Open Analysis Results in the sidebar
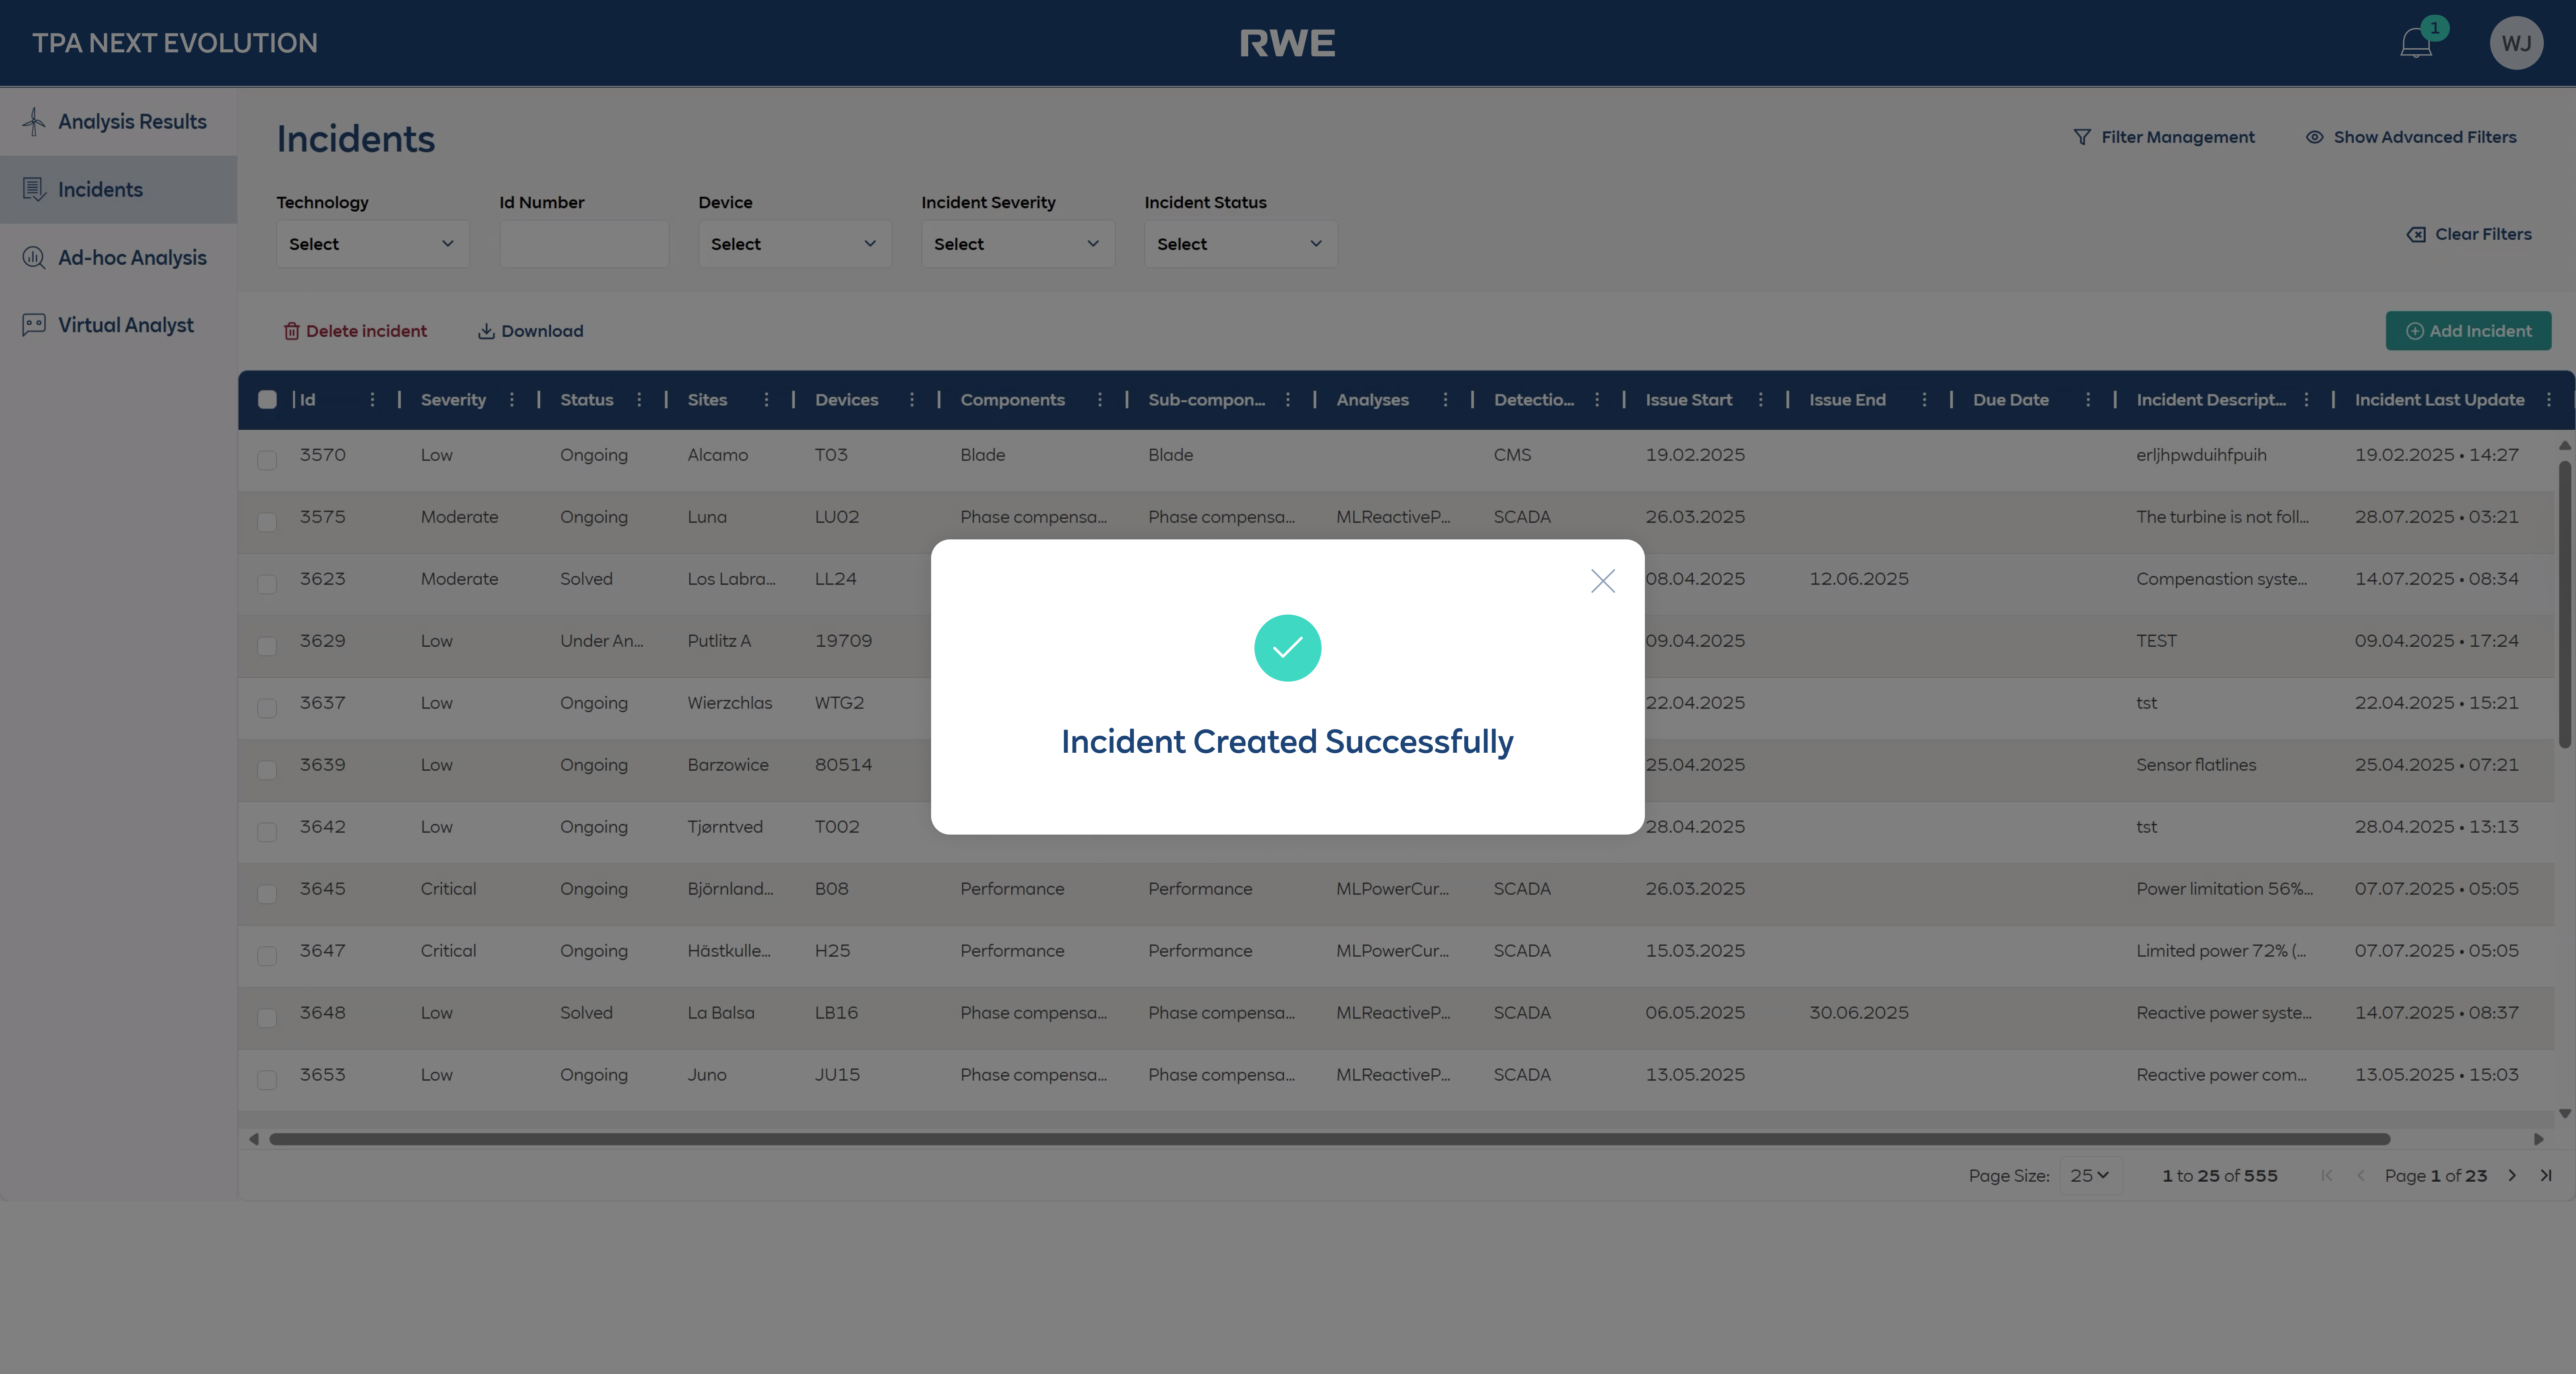2576x1374 pixels. click(118, 121)
